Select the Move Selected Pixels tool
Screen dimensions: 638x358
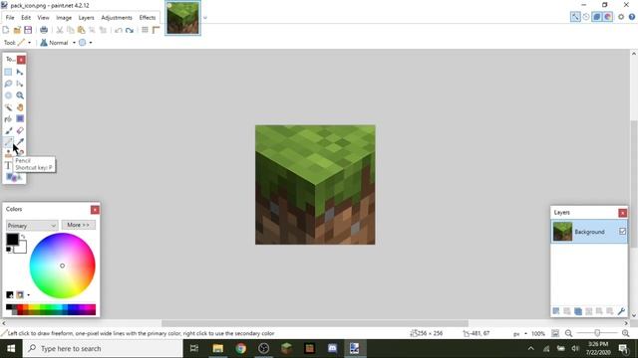tap(20, 72)
